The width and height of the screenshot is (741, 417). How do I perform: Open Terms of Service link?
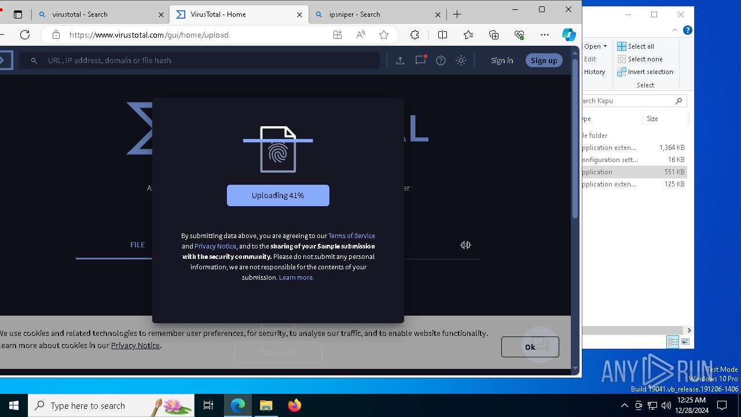(351, 236)
